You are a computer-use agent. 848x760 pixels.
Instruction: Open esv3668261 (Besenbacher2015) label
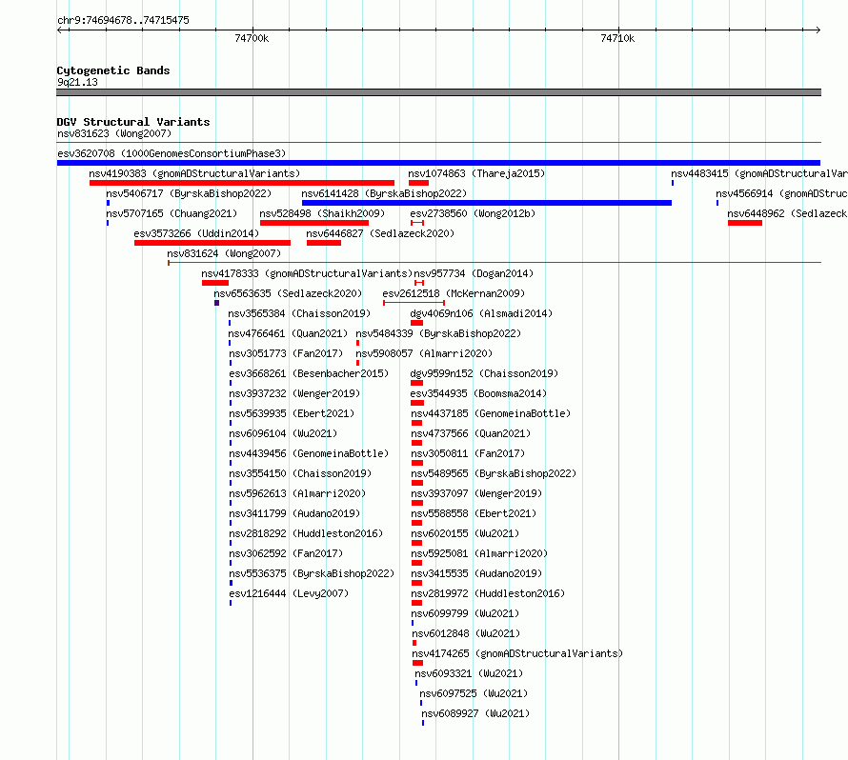click(309, 373)
